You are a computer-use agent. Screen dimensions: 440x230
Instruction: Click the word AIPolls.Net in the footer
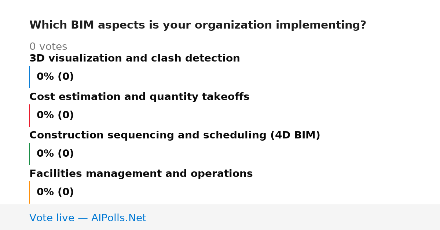[x=119, y=218]
